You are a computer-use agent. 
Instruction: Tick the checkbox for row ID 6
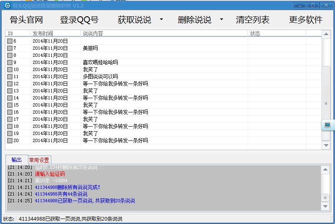10,41
